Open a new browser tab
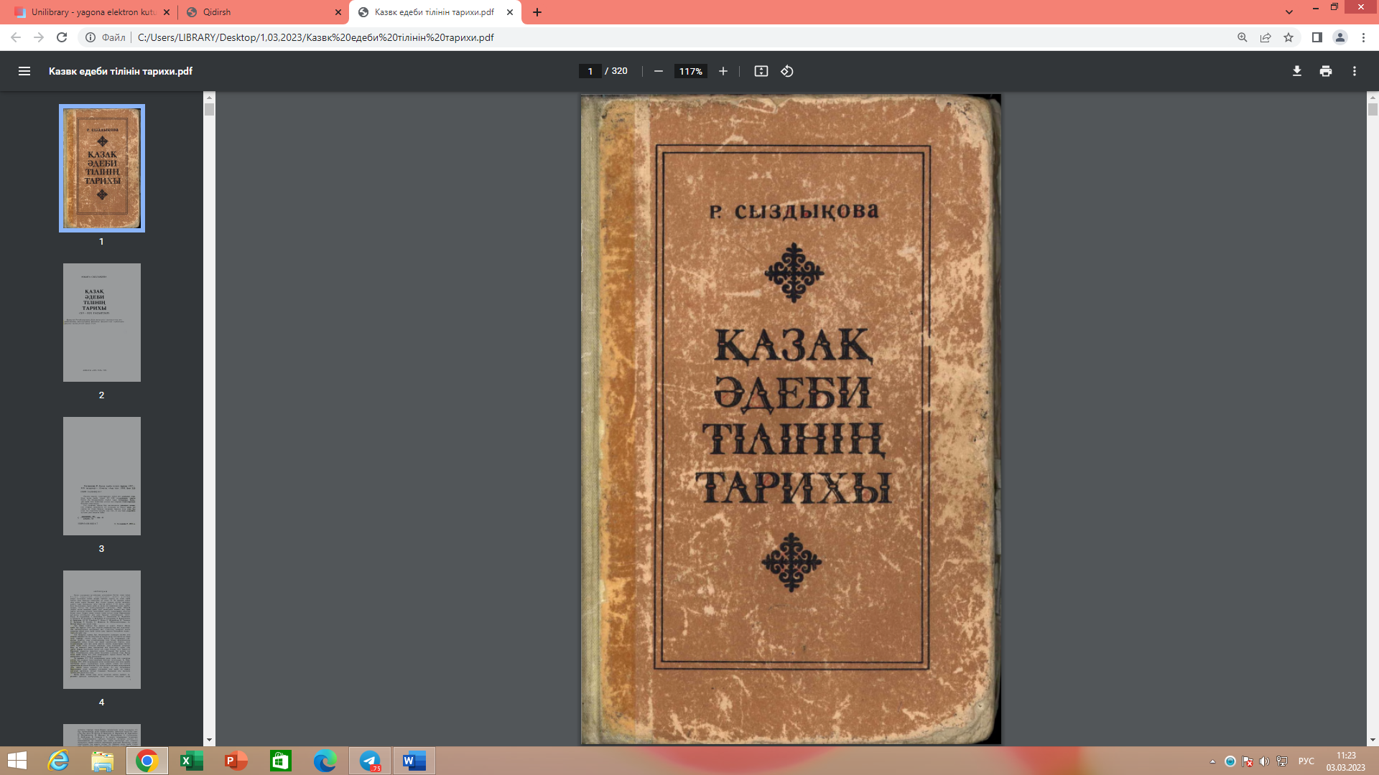1379x775 pixels. tap(537, 12)
